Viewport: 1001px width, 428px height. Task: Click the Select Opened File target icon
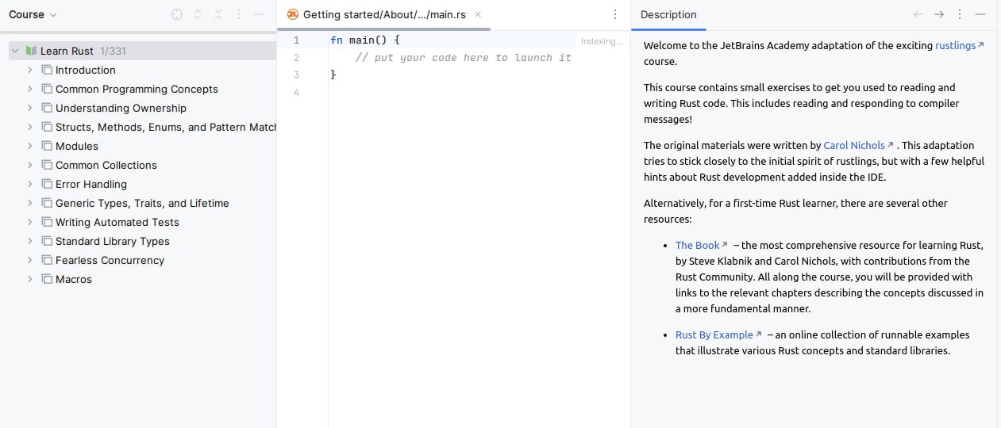[x=177, y=14]
